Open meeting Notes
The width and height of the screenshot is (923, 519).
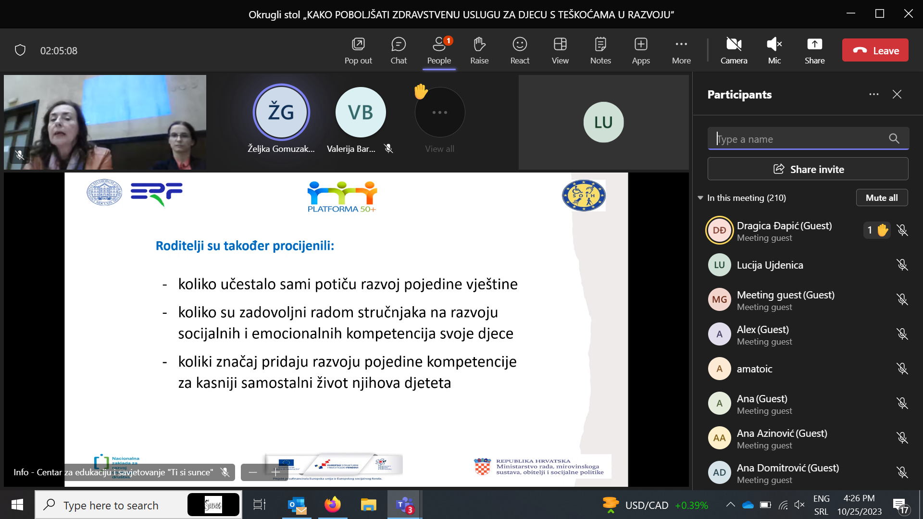600,50
